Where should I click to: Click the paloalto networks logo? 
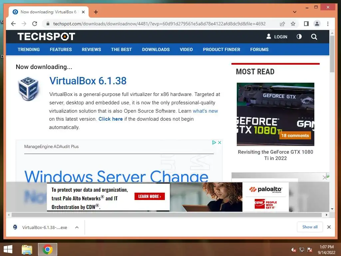point(265,189)
